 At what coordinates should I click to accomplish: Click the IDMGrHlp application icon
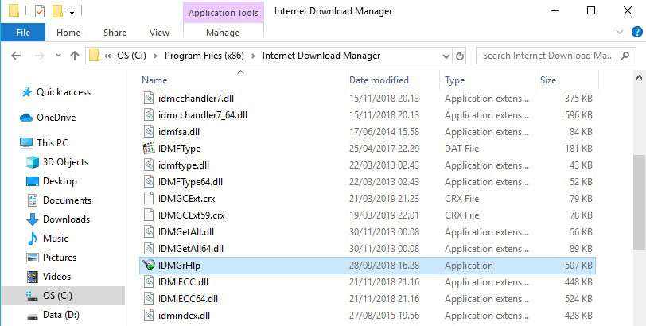pos(148,266)
